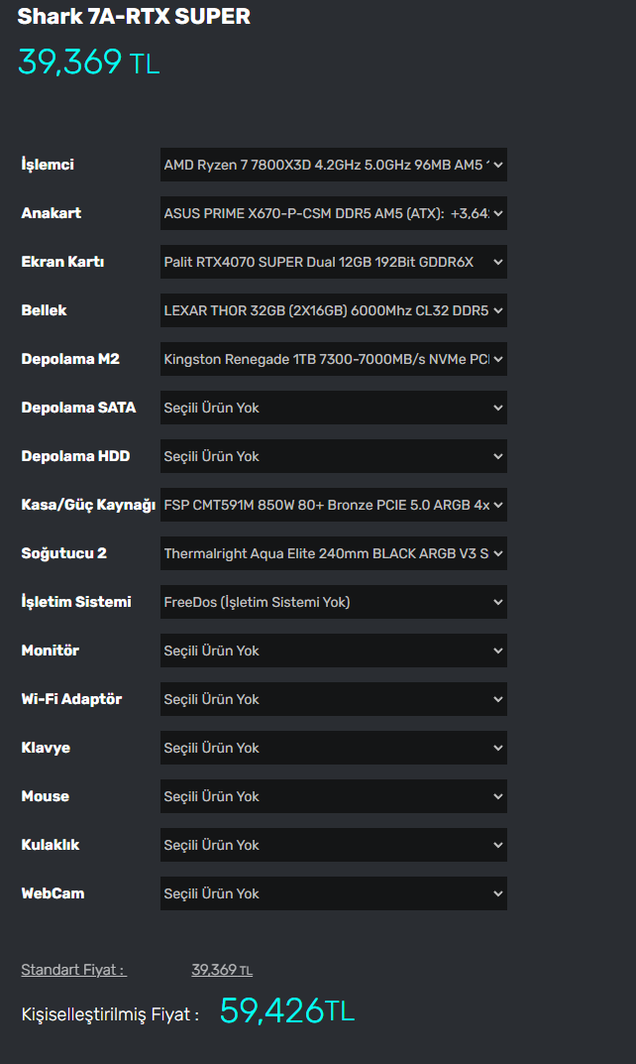Select a Depolama SATA drive option
636x1064 pixels.
click(x=333, y=408)
